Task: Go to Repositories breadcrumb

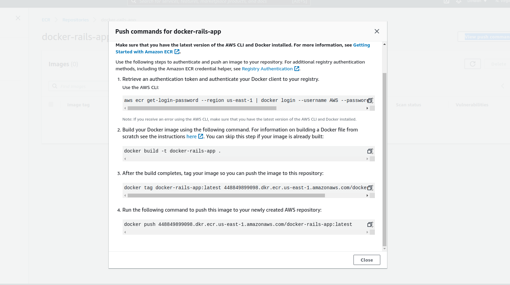Action: coord(75,20)
